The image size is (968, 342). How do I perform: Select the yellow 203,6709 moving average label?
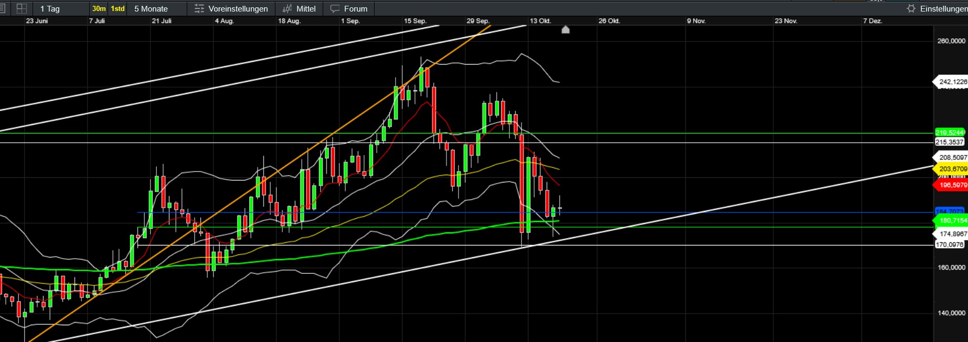pos(952,169)
